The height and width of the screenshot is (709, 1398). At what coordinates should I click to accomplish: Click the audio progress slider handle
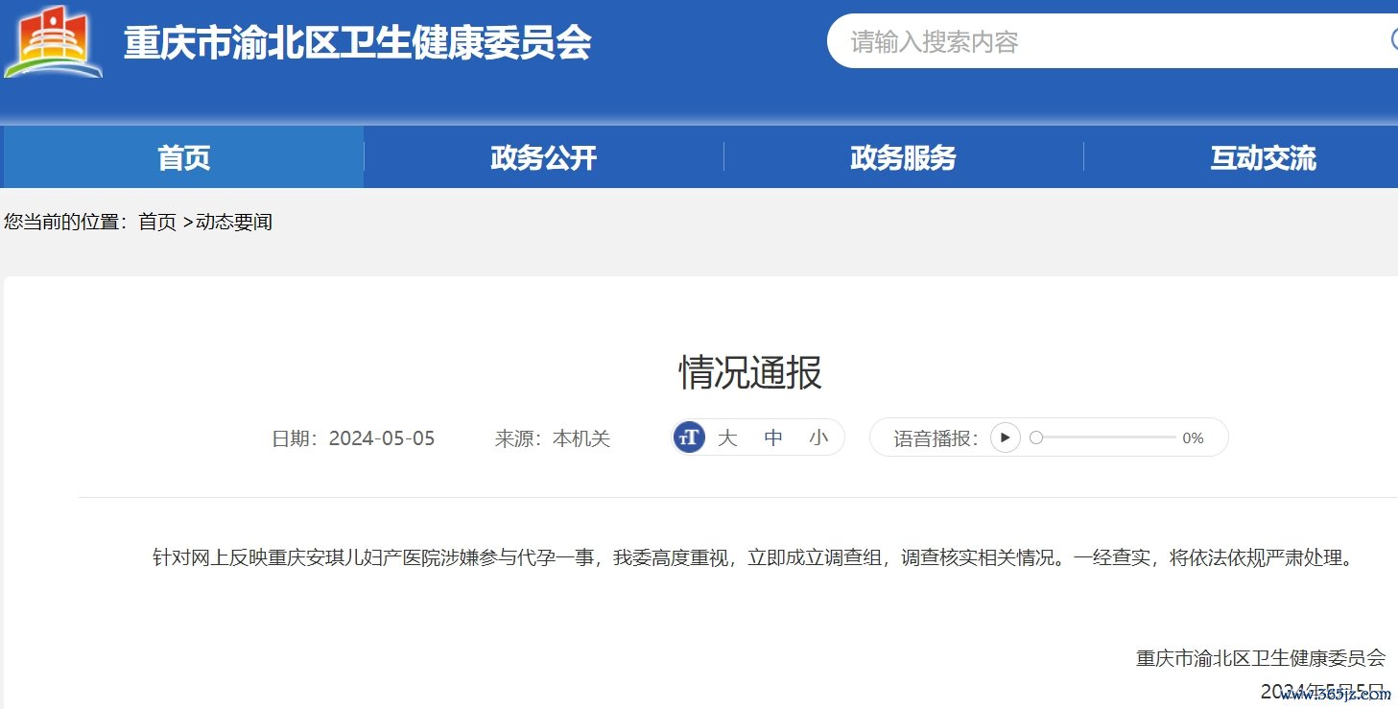(x=1036, y=438)
